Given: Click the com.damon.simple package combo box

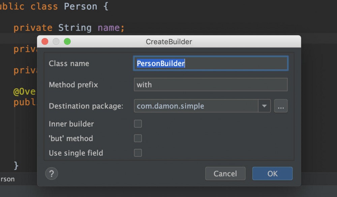Looking at the screenshot, I should (x=196, y=106).
